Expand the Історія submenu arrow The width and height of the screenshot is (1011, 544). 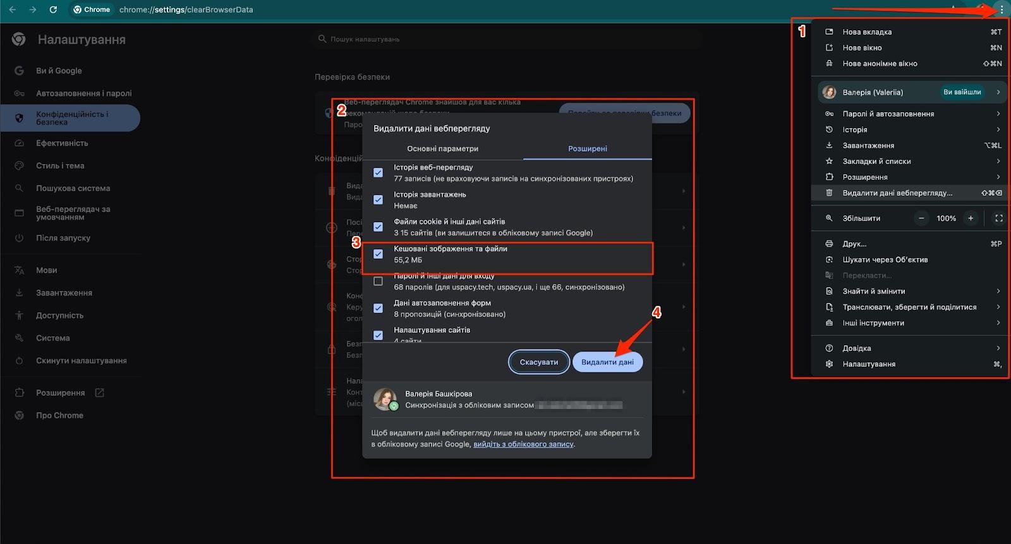998,130
